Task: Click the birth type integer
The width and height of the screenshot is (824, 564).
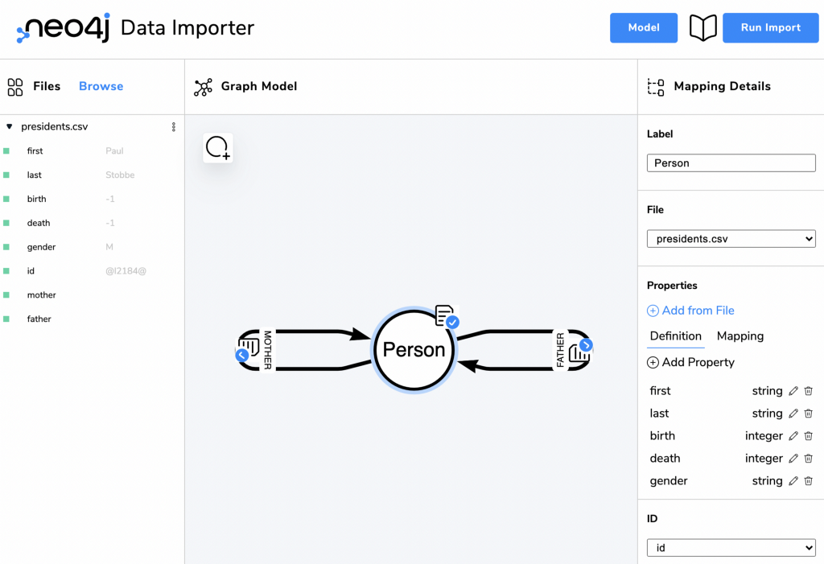Action: pyautogui.click(x=764, y=436)
